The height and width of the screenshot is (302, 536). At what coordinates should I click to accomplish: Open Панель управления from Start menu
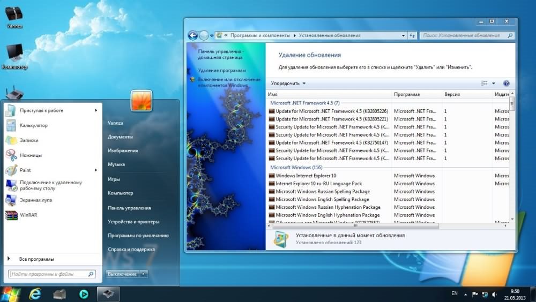pos(129,208)
